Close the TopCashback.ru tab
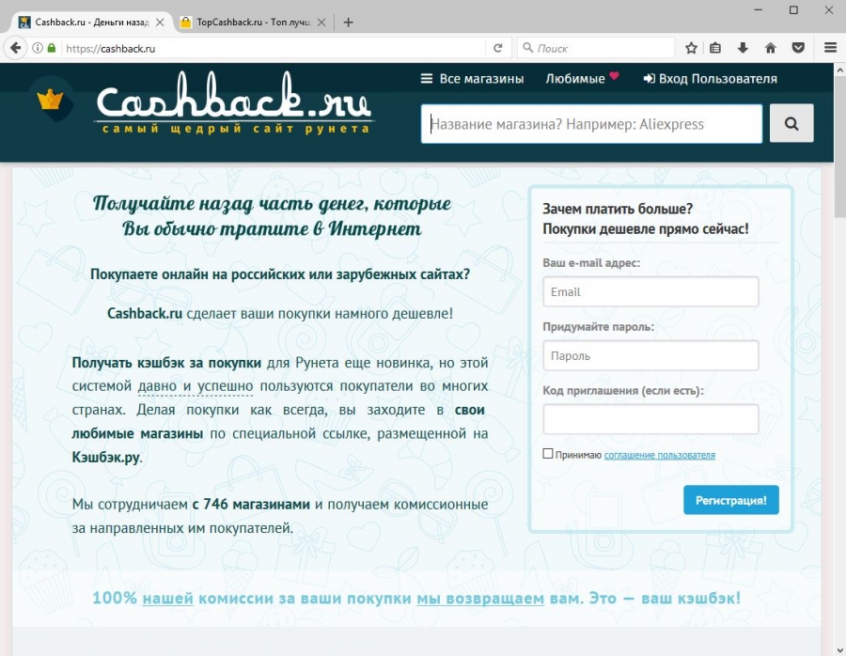 321,23
